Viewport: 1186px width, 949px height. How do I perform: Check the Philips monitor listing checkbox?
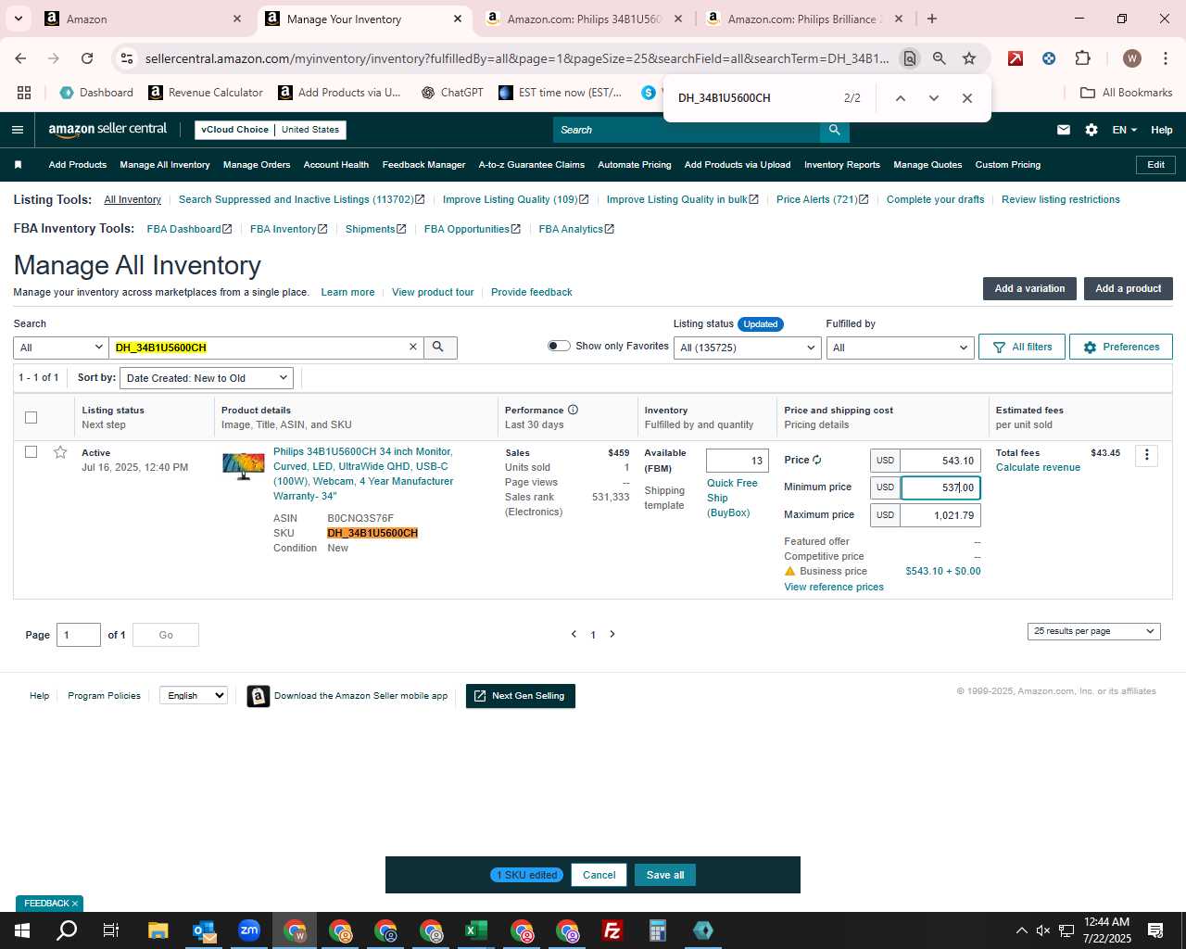(x=31, y=452)
